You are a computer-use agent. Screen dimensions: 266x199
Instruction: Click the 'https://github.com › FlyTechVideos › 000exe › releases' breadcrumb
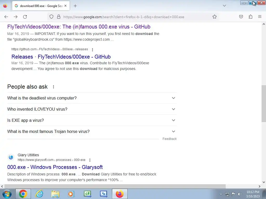click(x=50, y=49)
